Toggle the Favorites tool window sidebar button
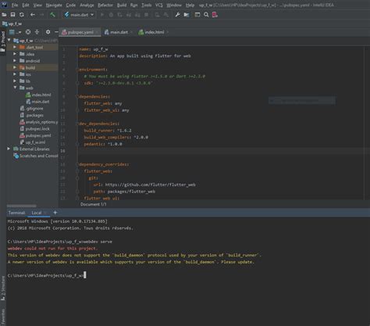Screen dimensions: 370x326 pyautogui.click(x=3, y=317)
